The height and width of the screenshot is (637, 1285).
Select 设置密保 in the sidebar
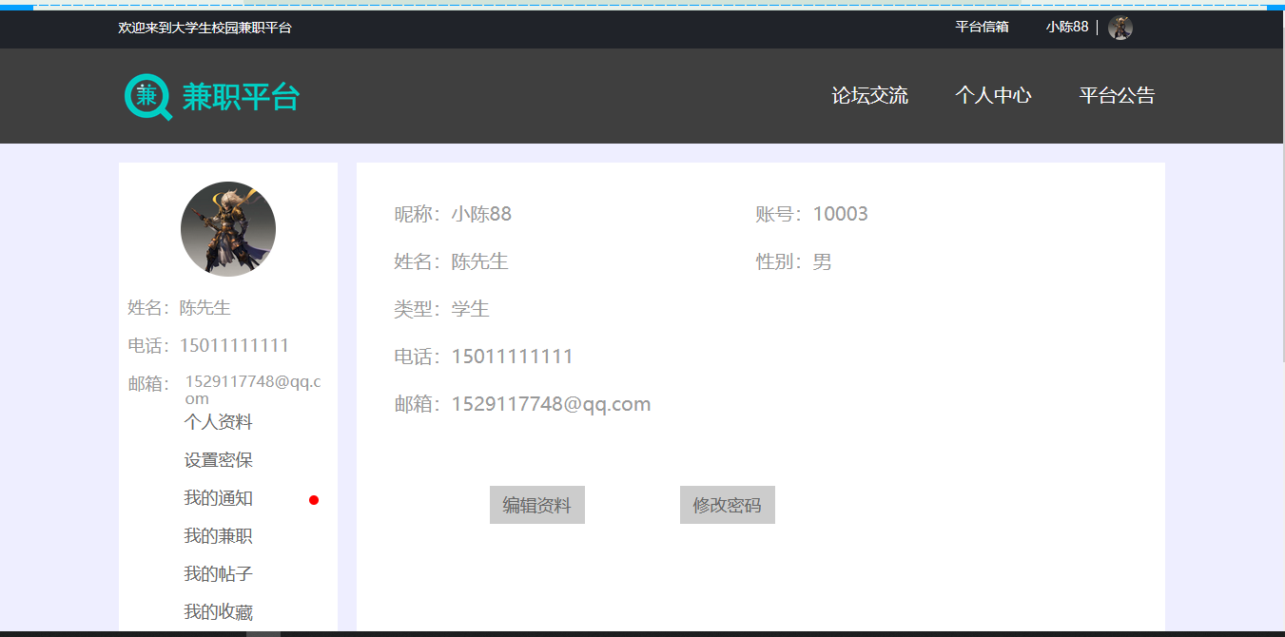coord(220,460)
